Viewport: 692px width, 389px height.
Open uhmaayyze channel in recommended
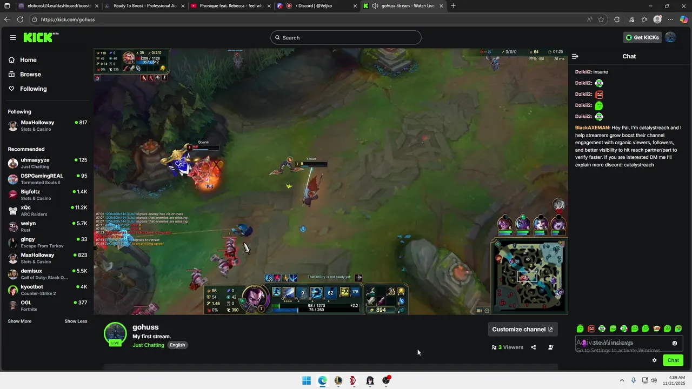point(48,163)
